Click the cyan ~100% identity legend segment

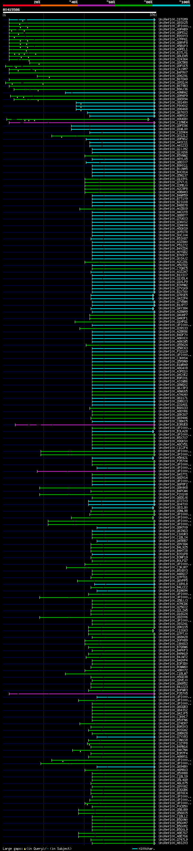171,5
